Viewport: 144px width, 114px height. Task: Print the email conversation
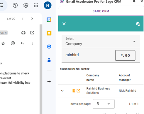23,33
